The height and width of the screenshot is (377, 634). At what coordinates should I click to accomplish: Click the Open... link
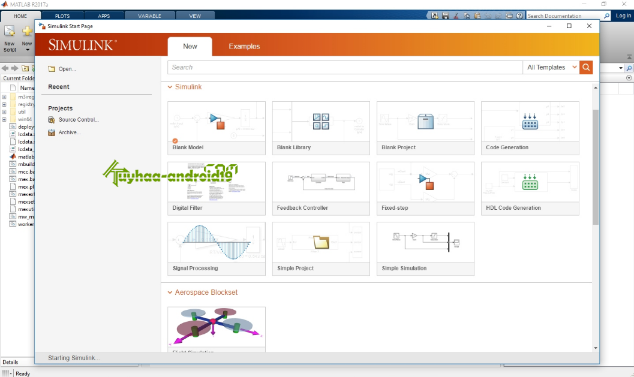point(67,69)
